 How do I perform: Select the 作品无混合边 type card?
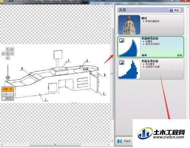150,69
